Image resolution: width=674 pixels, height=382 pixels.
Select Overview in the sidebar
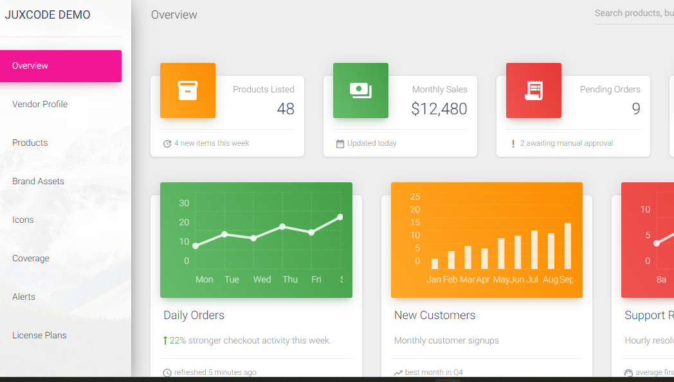[x=60, y=66]
